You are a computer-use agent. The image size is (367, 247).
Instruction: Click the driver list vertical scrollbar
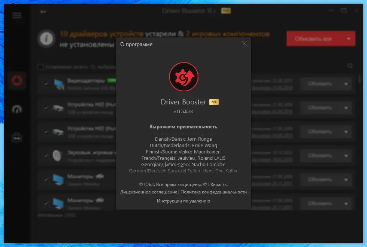360,79
